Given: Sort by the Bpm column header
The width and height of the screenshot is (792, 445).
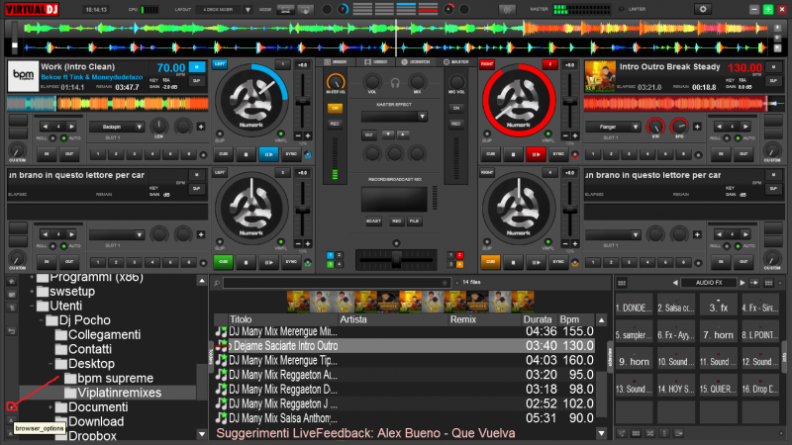Looking at the screenshot, I should tap(569, 319).
